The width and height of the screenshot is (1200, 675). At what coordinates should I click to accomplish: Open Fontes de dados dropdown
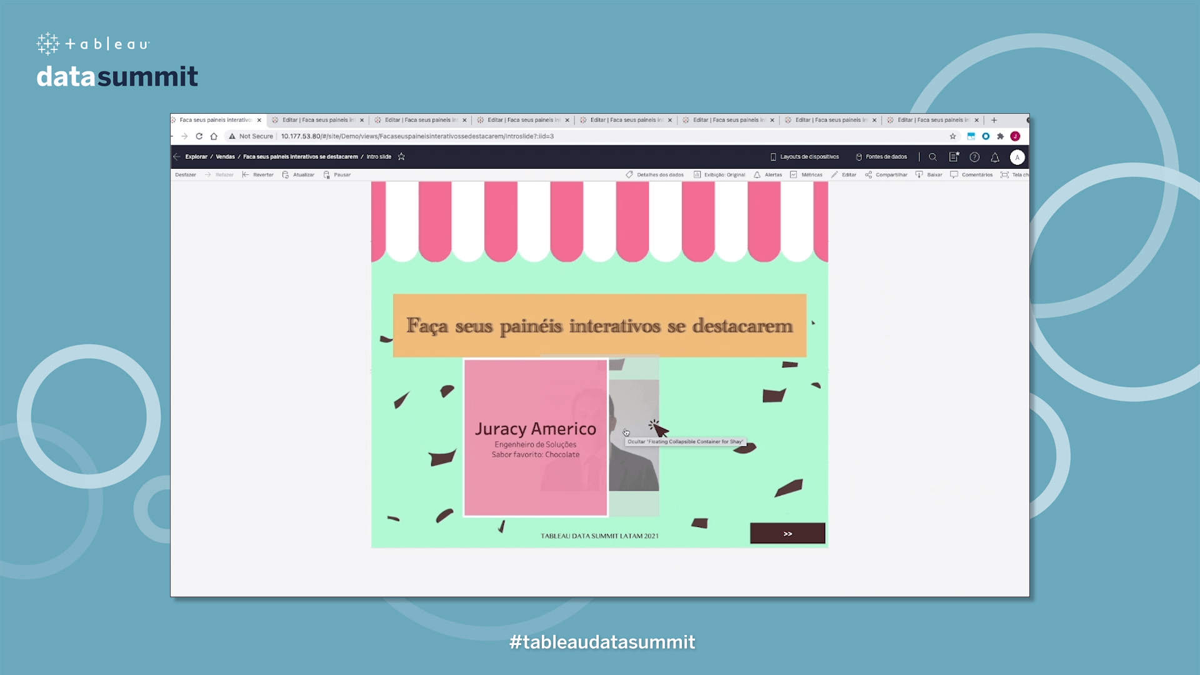tap(881, 157)
